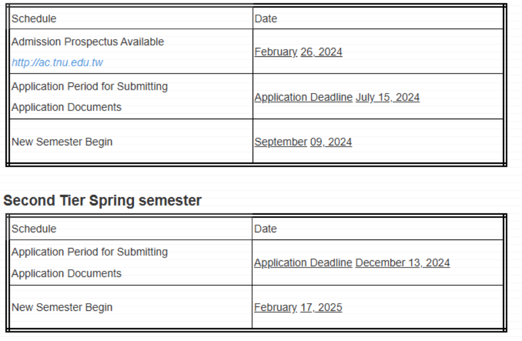The height and width of the screenshot is (341, 522).
Task: Click Application Period text in the first table
Action: pyautogui.click(x=89, y=86)
